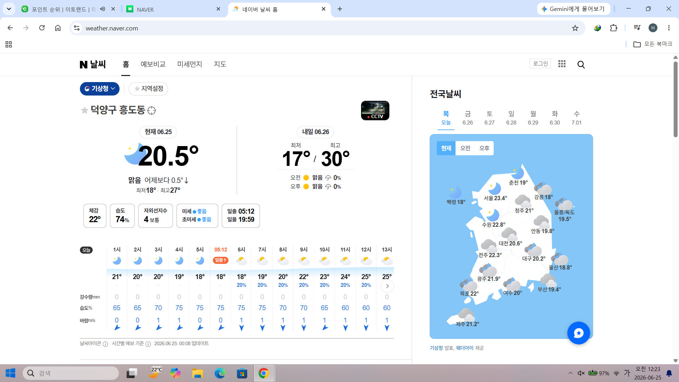Image resolution: width=679 pixels, height=382 pixels.
Task: Open new browser tab
Action: pyautogui.click(x=340, y=9)
